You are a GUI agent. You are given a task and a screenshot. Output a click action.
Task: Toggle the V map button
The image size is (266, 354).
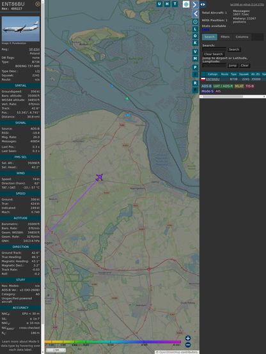click(x=195, y=52)
